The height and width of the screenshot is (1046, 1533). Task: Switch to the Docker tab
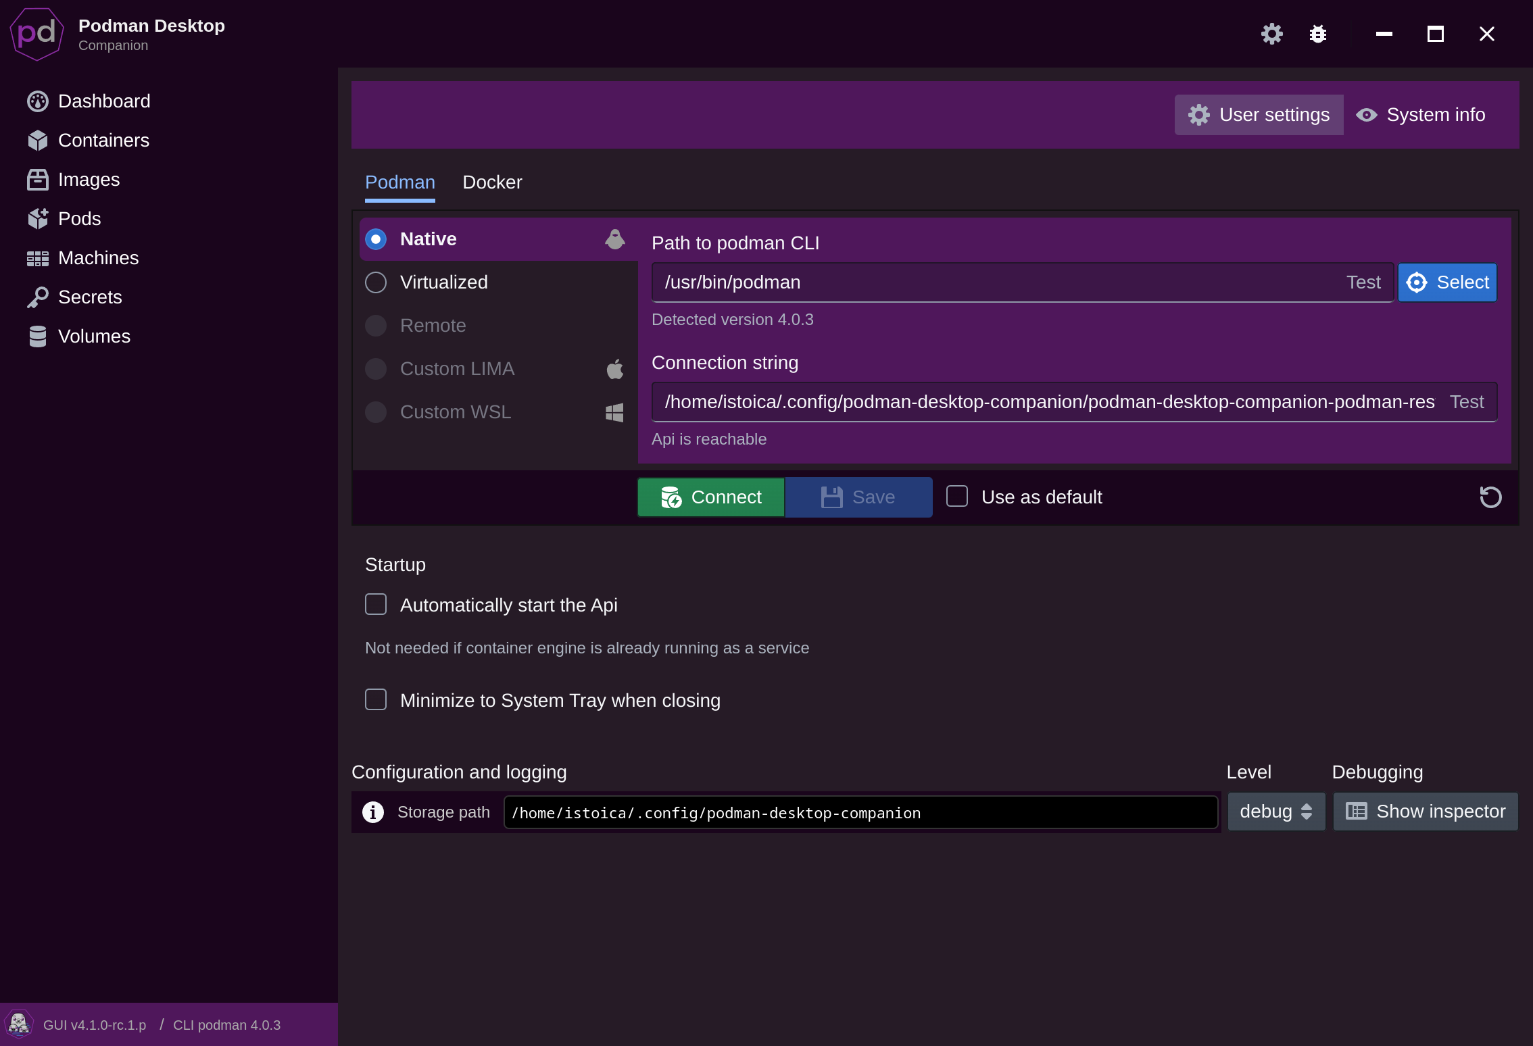[x=492, y=182]
